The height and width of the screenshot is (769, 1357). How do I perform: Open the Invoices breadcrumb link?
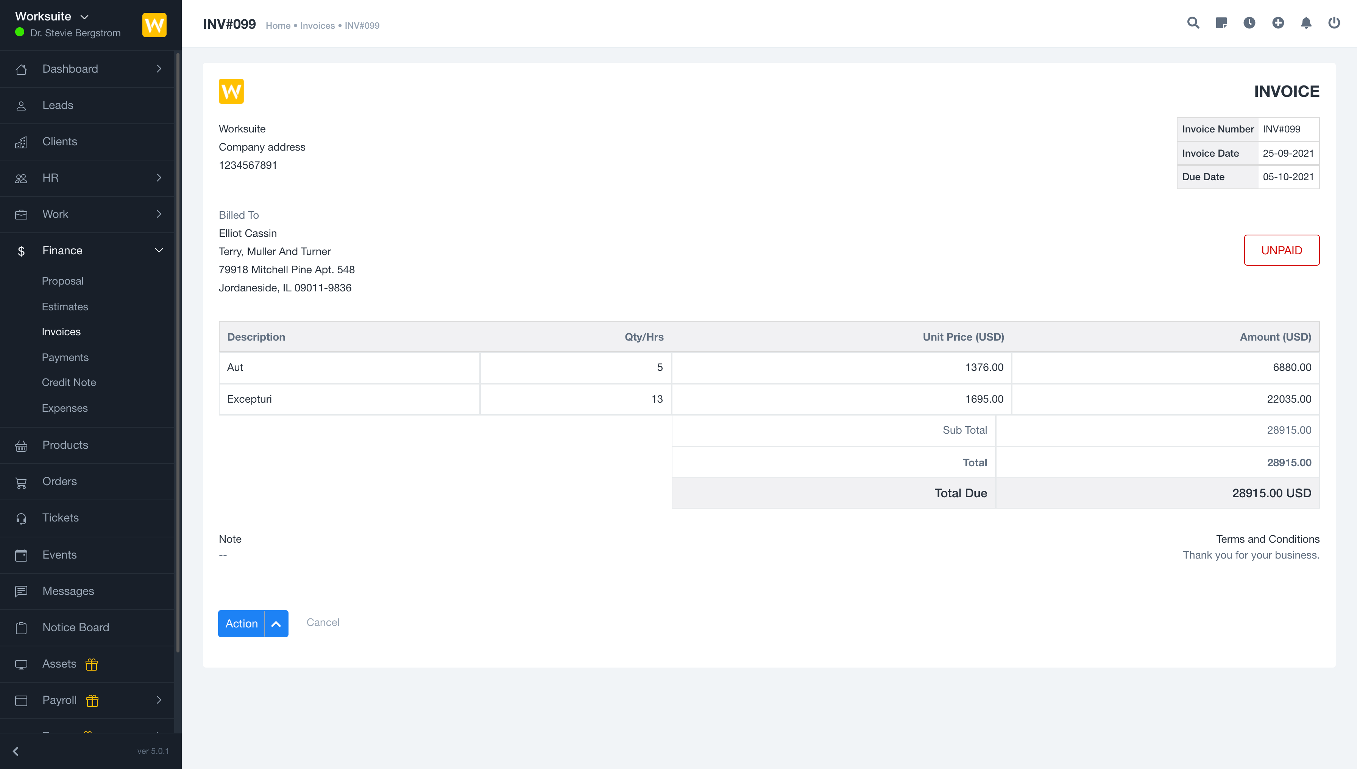[317, 25]
